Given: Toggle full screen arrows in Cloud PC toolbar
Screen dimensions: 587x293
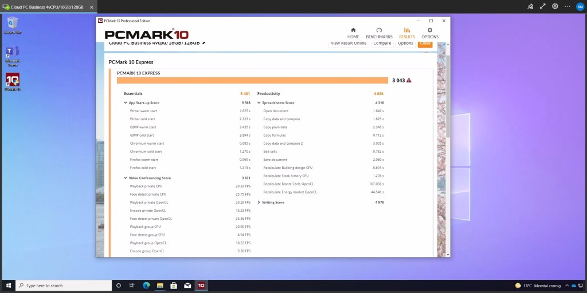Looking at the screenshot, I should pos(542,6).
